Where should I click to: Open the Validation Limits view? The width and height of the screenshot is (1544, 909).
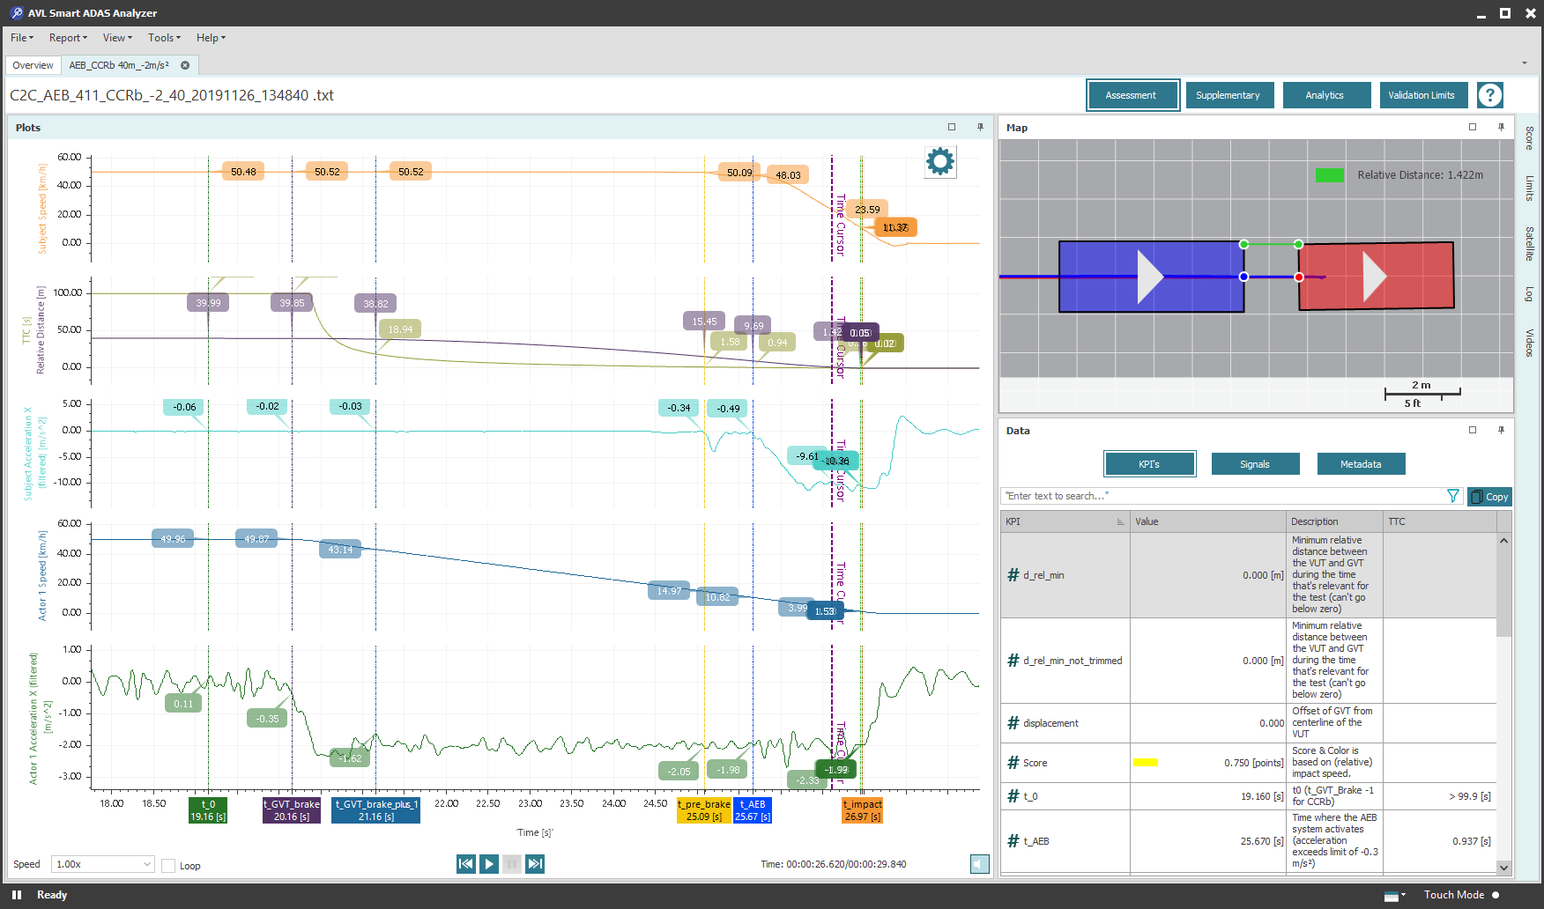click(x=1421, y=95)
